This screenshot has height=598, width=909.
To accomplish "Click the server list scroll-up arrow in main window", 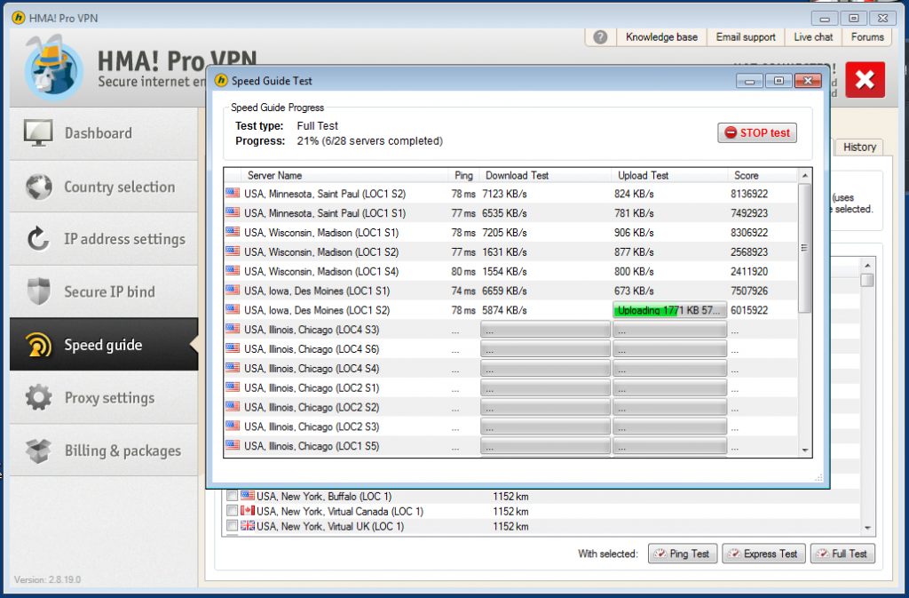I will (867, 265).
